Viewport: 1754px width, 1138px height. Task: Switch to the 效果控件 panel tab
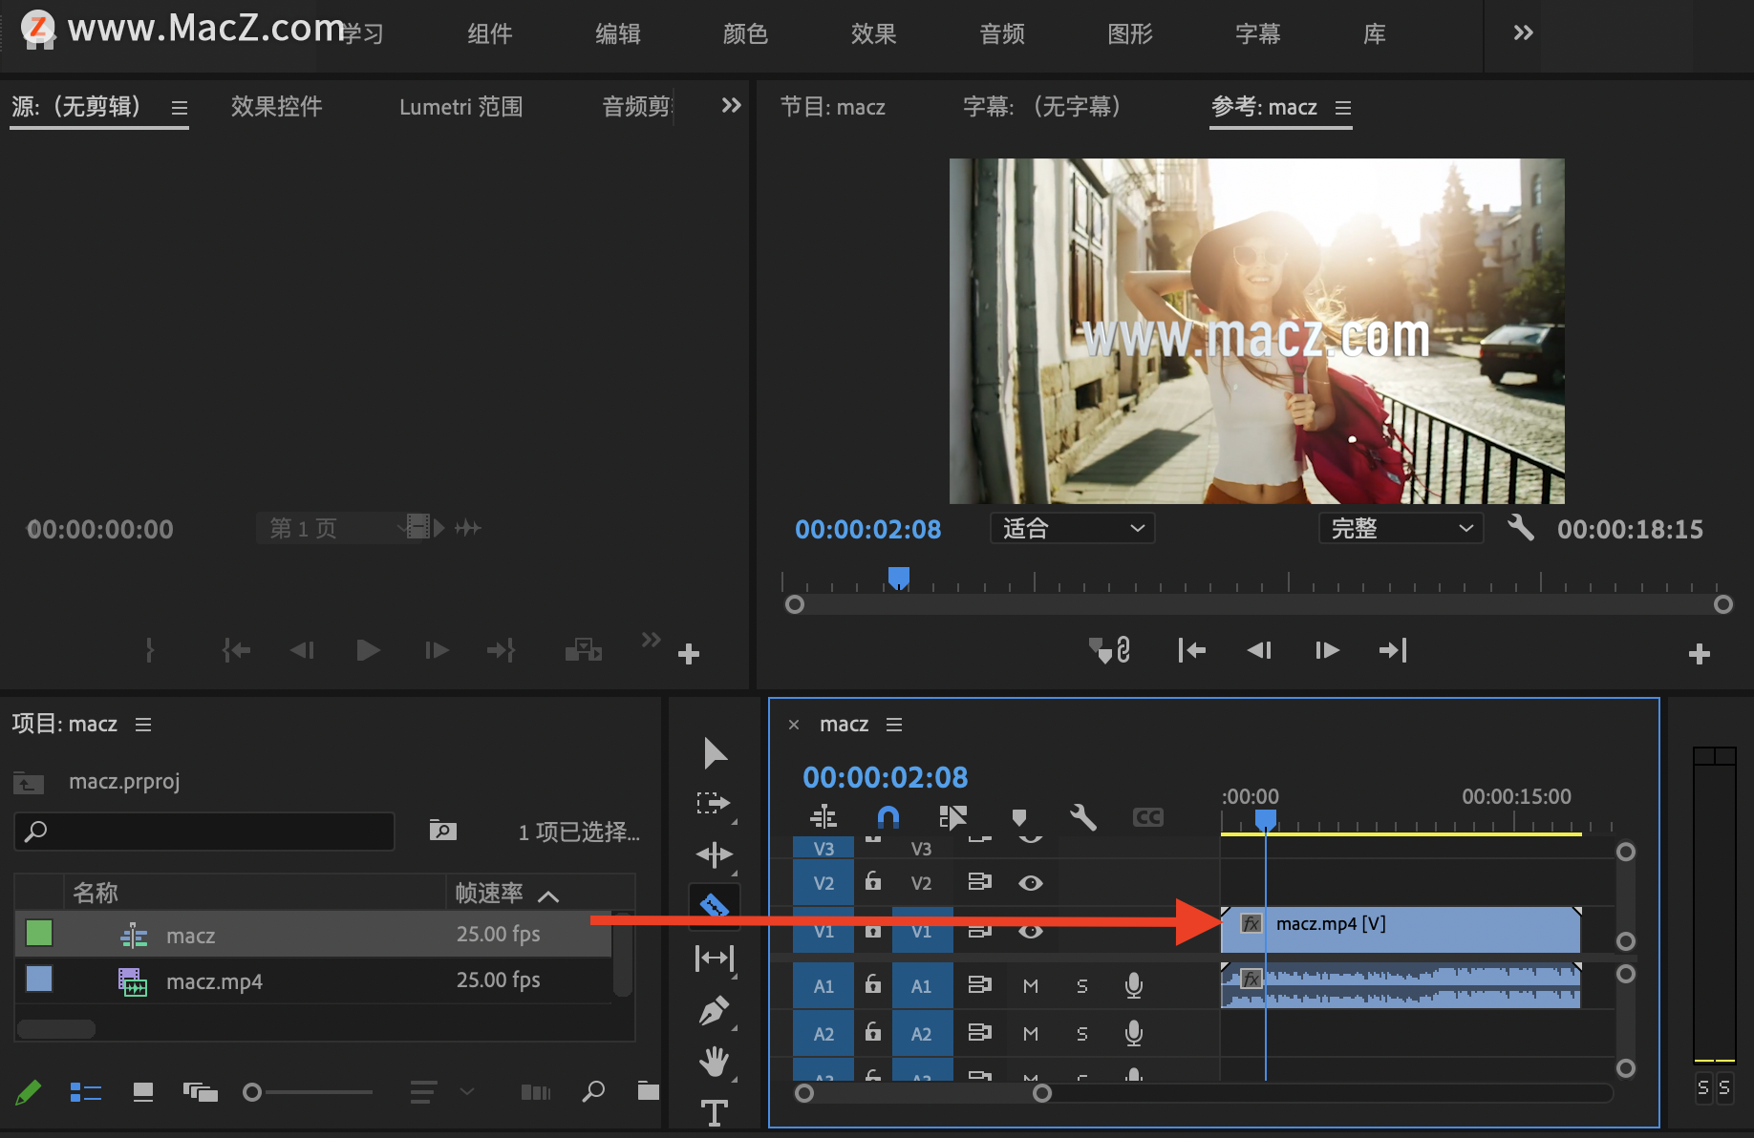pos(276,107)
